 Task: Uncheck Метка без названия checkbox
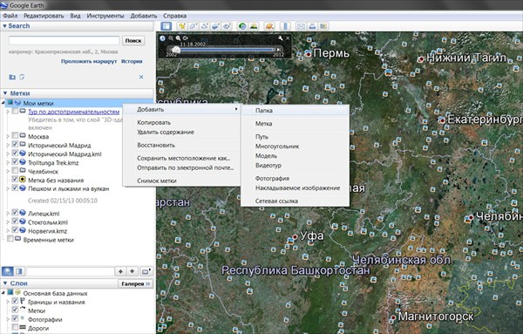pyautogui.click(x=15, y=179)
